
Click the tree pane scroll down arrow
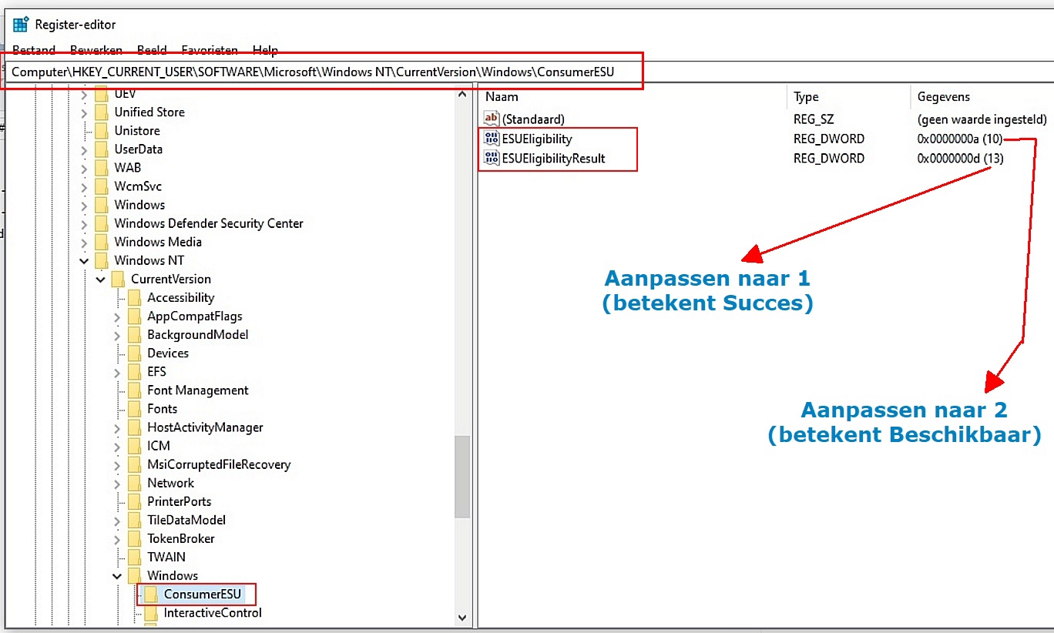pos(462,617)
